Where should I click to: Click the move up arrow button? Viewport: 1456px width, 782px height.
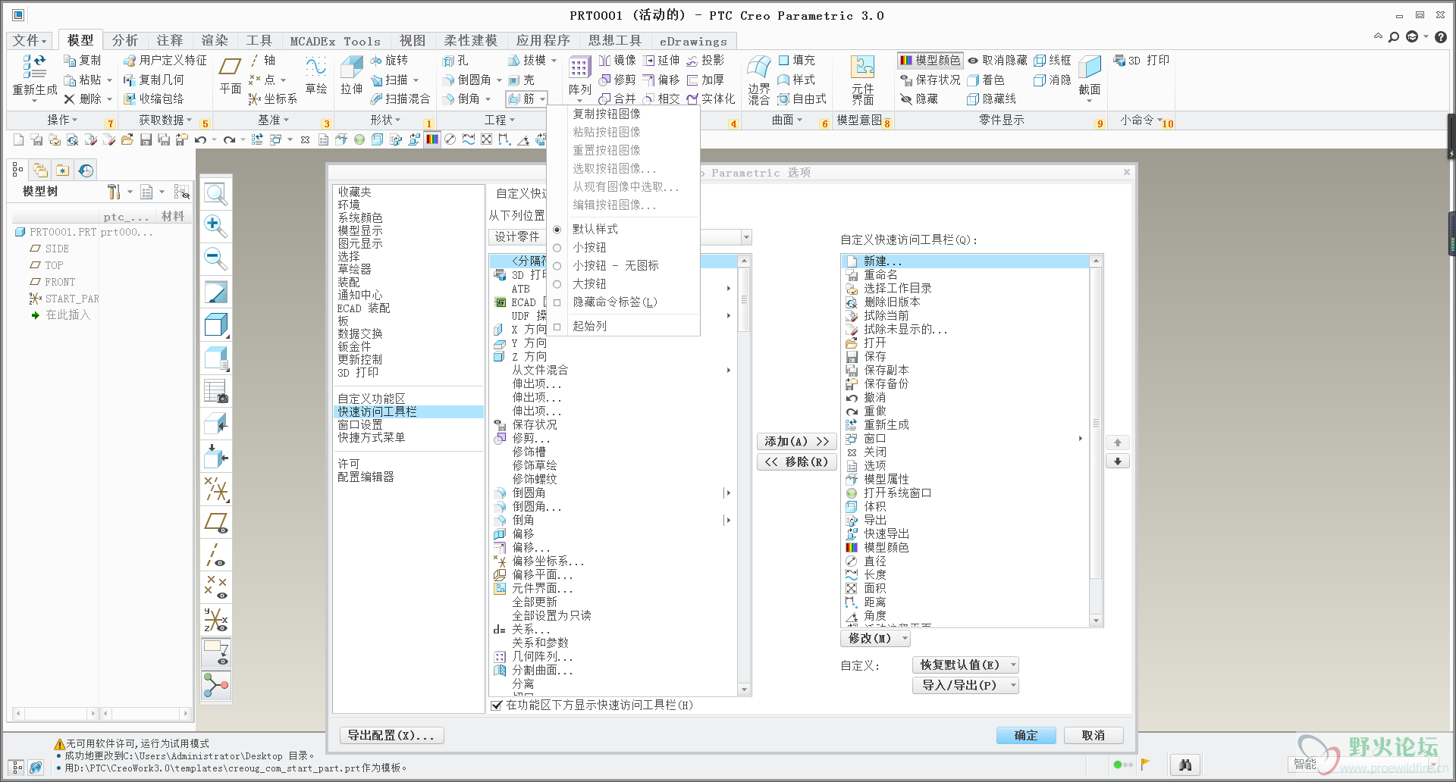1118,443
